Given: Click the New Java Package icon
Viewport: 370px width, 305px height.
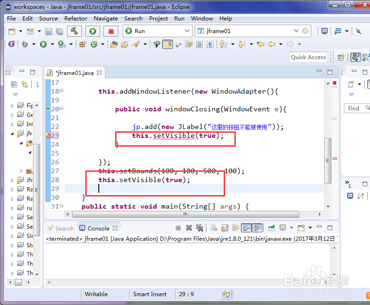Looking at the screenshot, I should pyautogui.click(x=82, y=44).
